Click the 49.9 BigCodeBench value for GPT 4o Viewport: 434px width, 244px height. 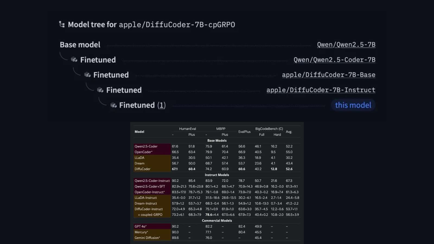(x=258, y=226)
